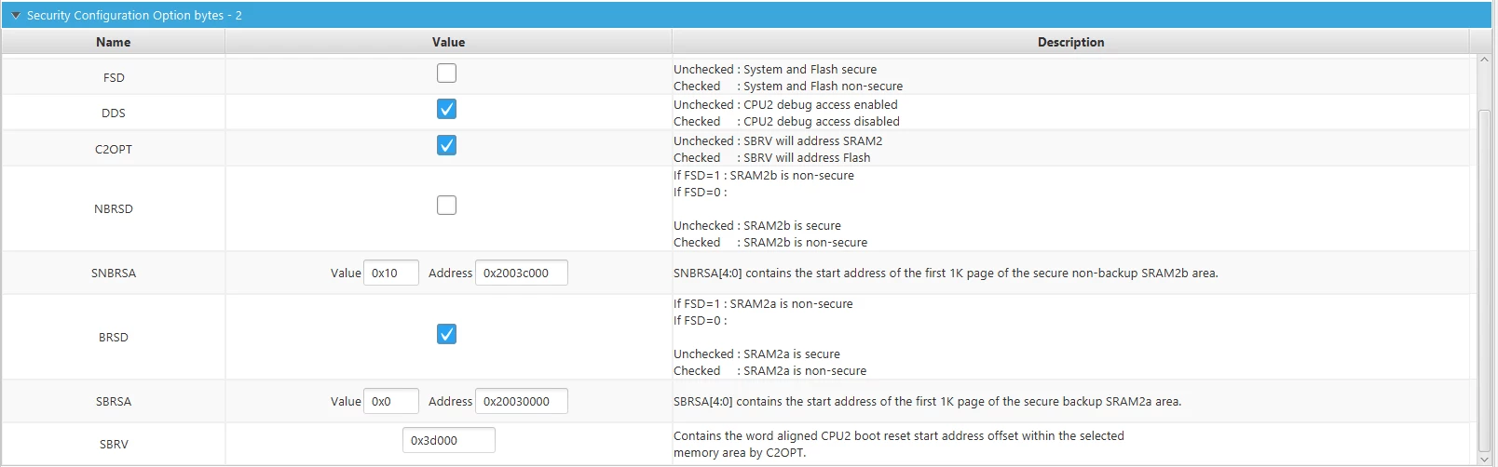Check the NBRSD checkbox
1498x467 pixels.
click(x=447, y=206)
